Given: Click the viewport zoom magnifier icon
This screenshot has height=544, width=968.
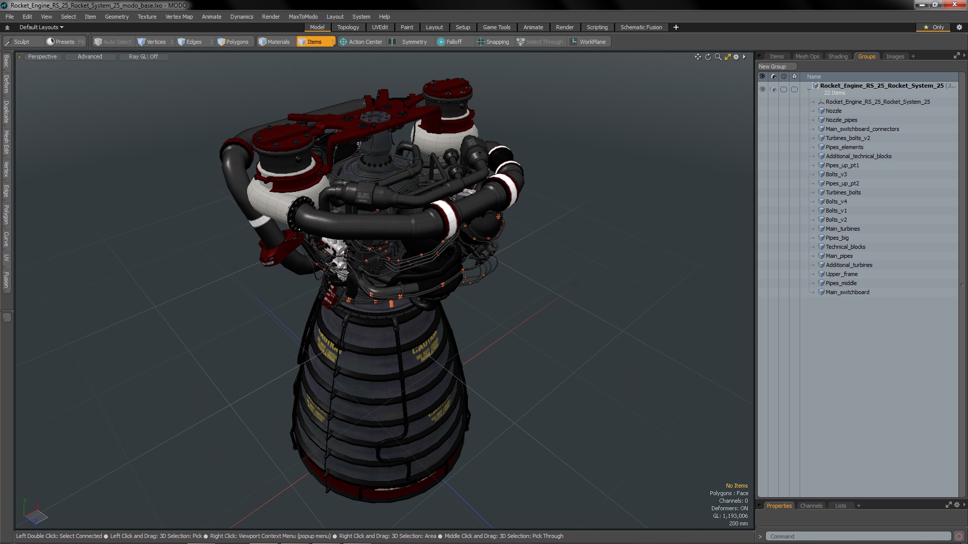Looking at the screenshot, I should click(718, 57).
